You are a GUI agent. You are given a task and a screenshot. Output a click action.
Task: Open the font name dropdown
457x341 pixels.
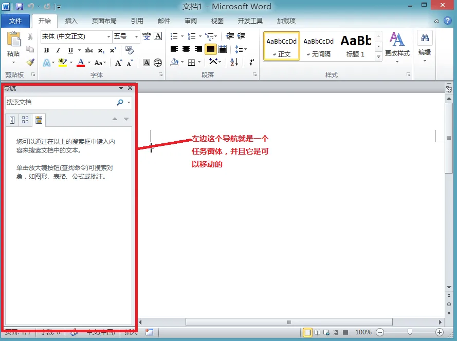[108, 36]
